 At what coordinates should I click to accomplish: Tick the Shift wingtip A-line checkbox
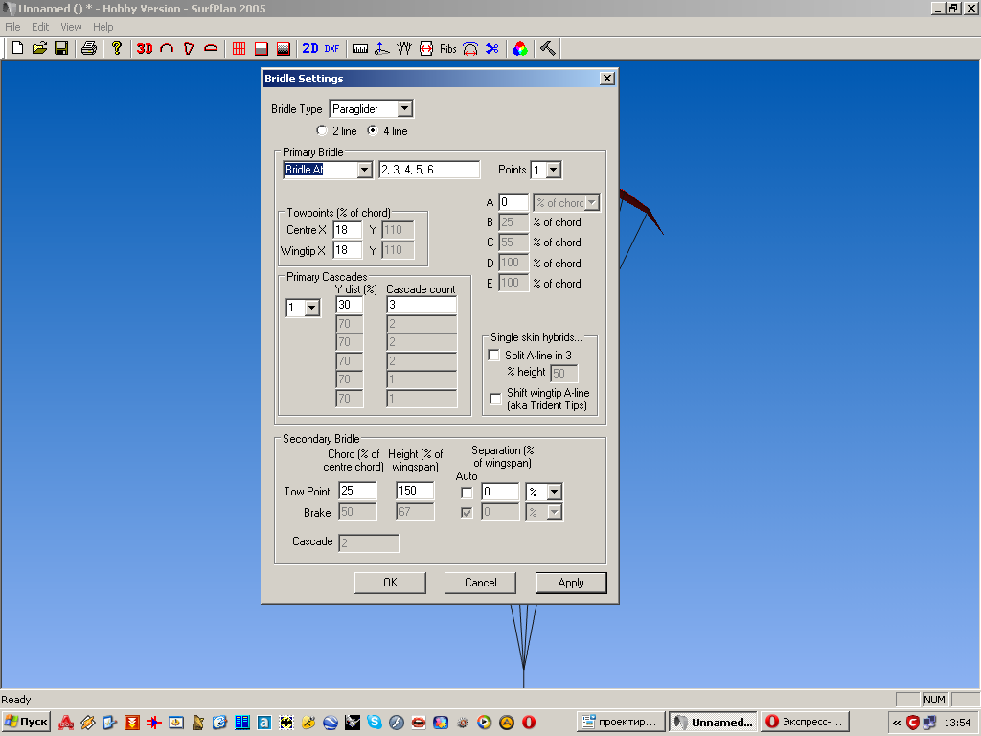pos(494,399)
